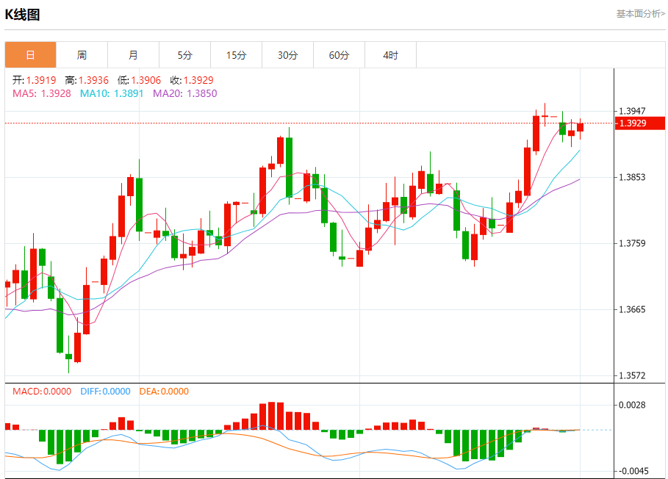Click the MA20 indicator label
The image size is (668, 479).
tap(185, 93)
